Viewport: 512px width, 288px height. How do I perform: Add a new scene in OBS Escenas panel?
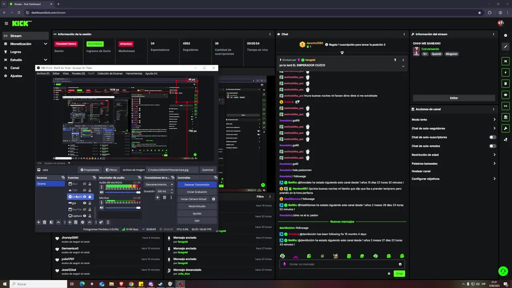(38, 222)
